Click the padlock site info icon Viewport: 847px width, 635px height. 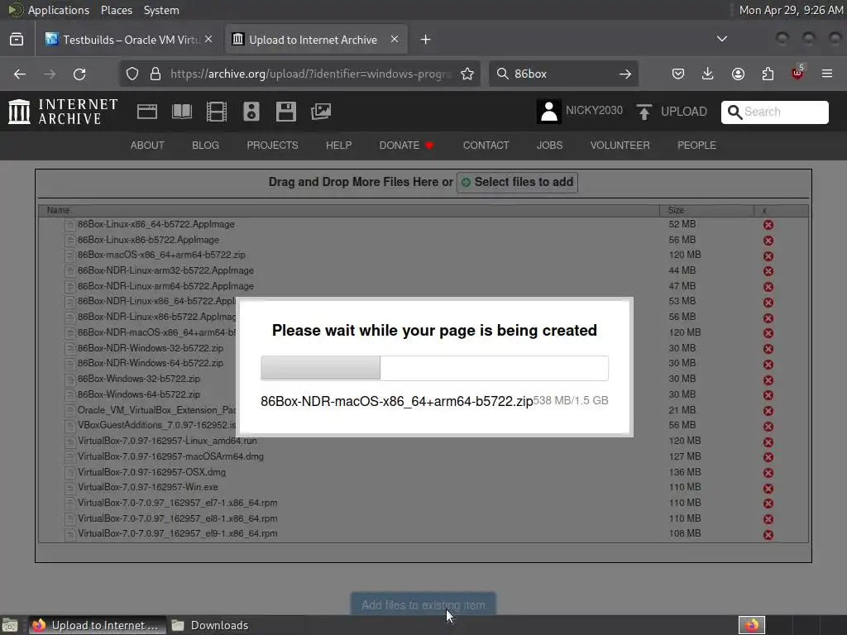(156, 74)
